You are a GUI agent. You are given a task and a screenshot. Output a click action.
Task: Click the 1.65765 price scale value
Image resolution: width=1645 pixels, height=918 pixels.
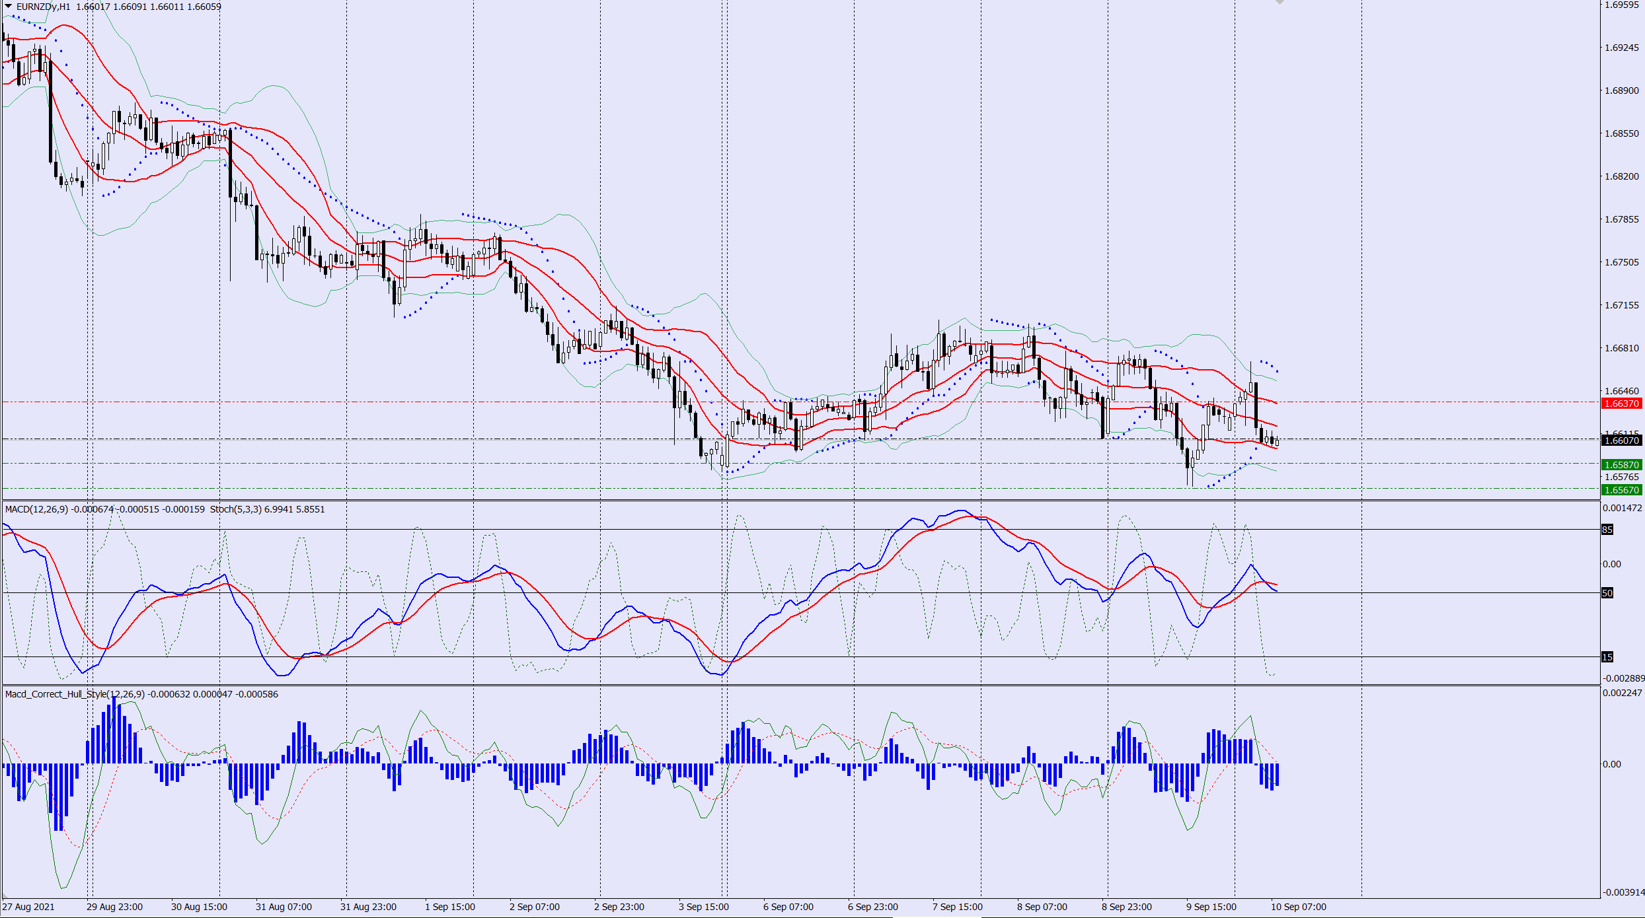point(1622,477)
